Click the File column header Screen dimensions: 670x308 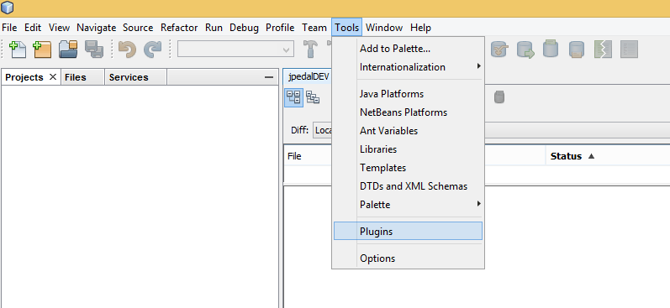tap(294, 156)
